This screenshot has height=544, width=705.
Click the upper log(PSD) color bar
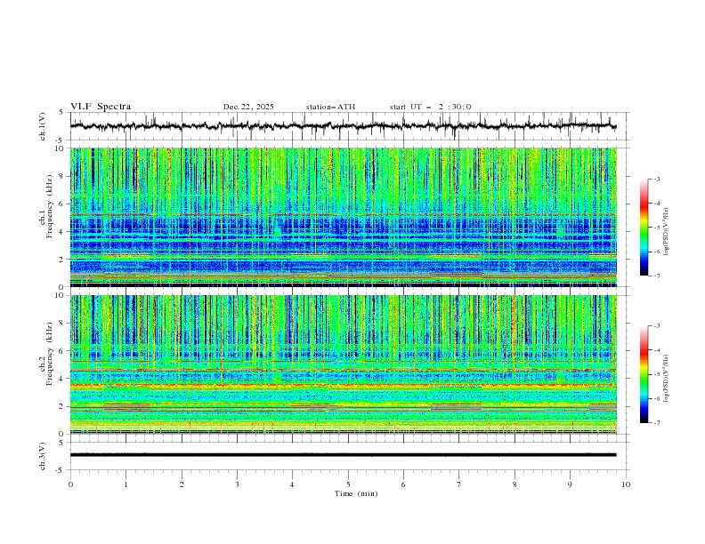tap(644, 227)
